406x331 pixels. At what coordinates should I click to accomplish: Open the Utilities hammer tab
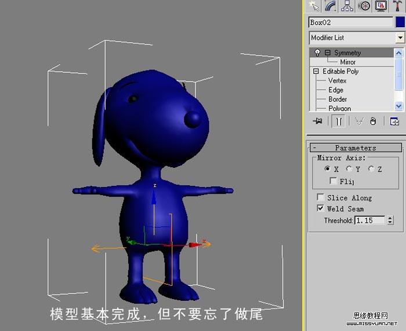pos(397,6)
